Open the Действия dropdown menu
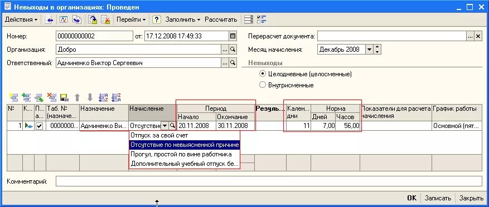The image size is (489, 207). 21,19
